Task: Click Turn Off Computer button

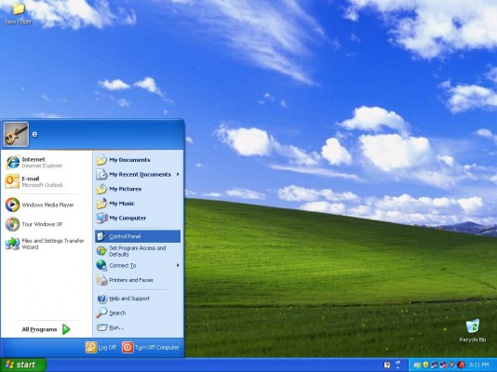Action: coord(151,347)
